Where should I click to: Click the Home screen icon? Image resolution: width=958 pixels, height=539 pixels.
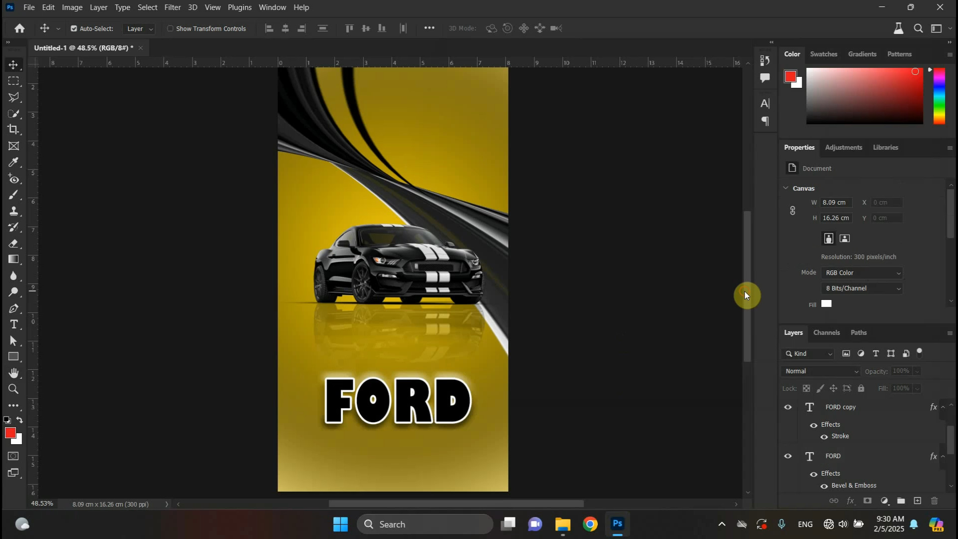(x=19, y=28)
